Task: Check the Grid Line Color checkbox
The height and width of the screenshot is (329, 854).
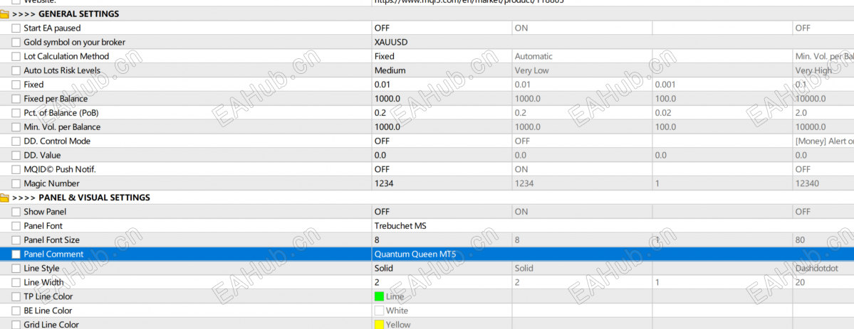Action: (16, 325)
